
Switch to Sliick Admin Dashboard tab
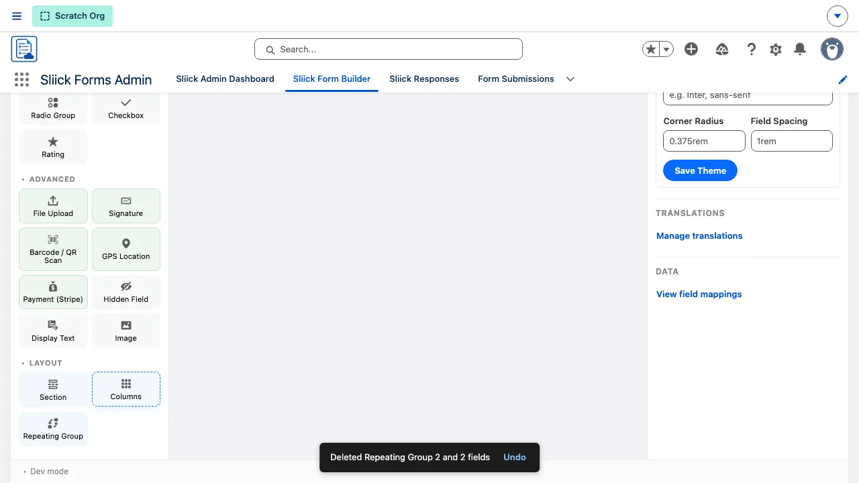click(x=225, y=78)
